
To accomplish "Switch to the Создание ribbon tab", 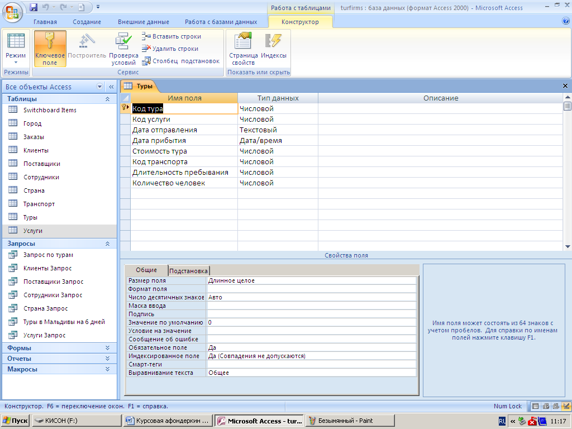I will tap(87, 22).
